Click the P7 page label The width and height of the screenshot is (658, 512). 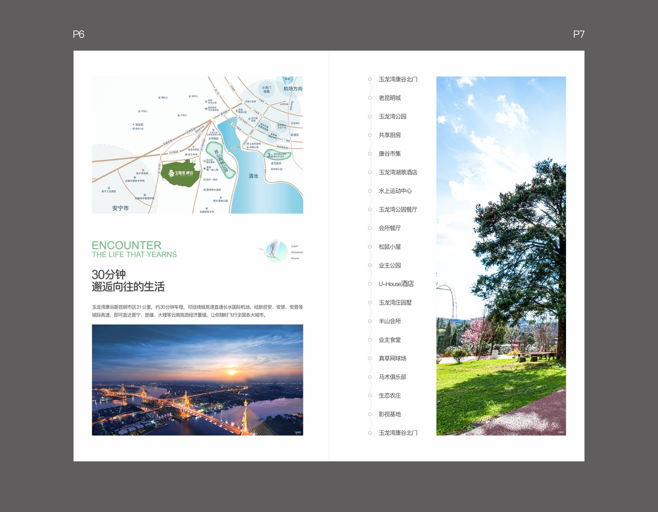click(x=579, y=34)
